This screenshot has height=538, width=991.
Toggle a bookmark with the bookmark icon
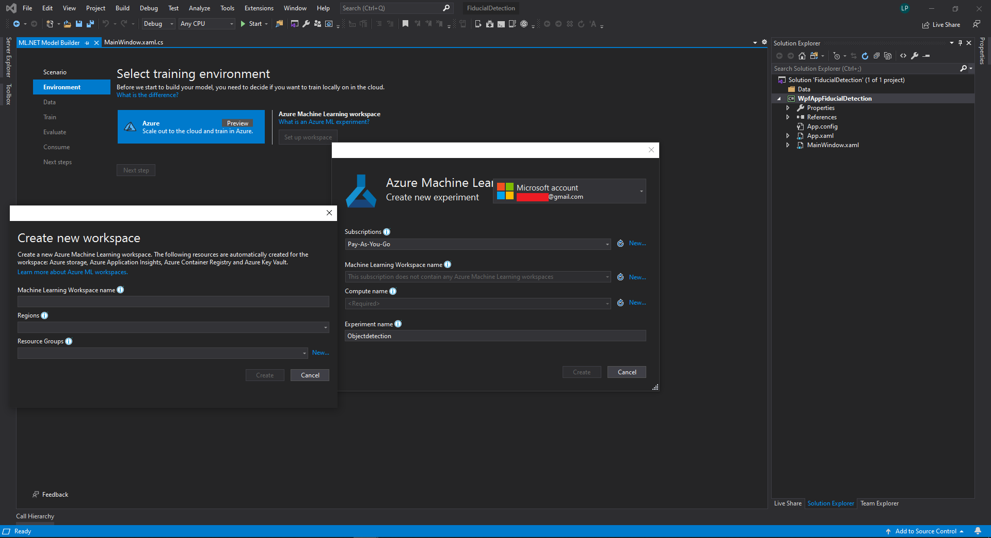405,24
